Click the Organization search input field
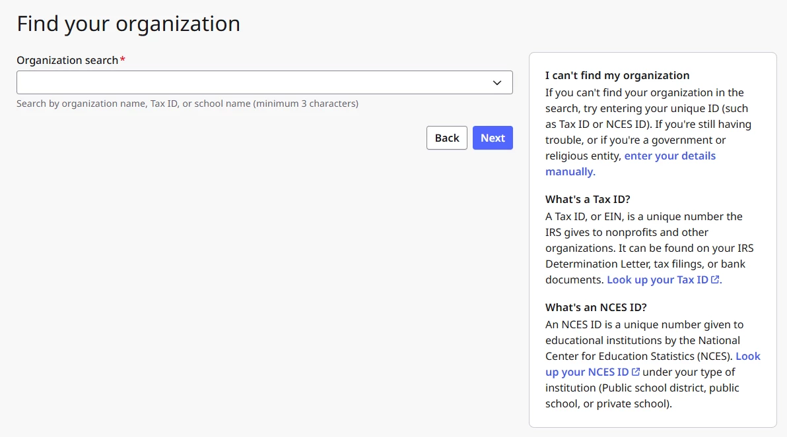The width and height of the screenshot is (787, 437). (x=251, y=82)
